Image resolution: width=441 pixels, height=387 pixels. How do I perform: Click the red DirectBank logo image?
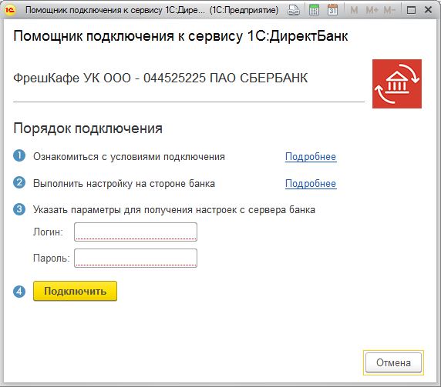pyautogui.click(x=397, y=84)
